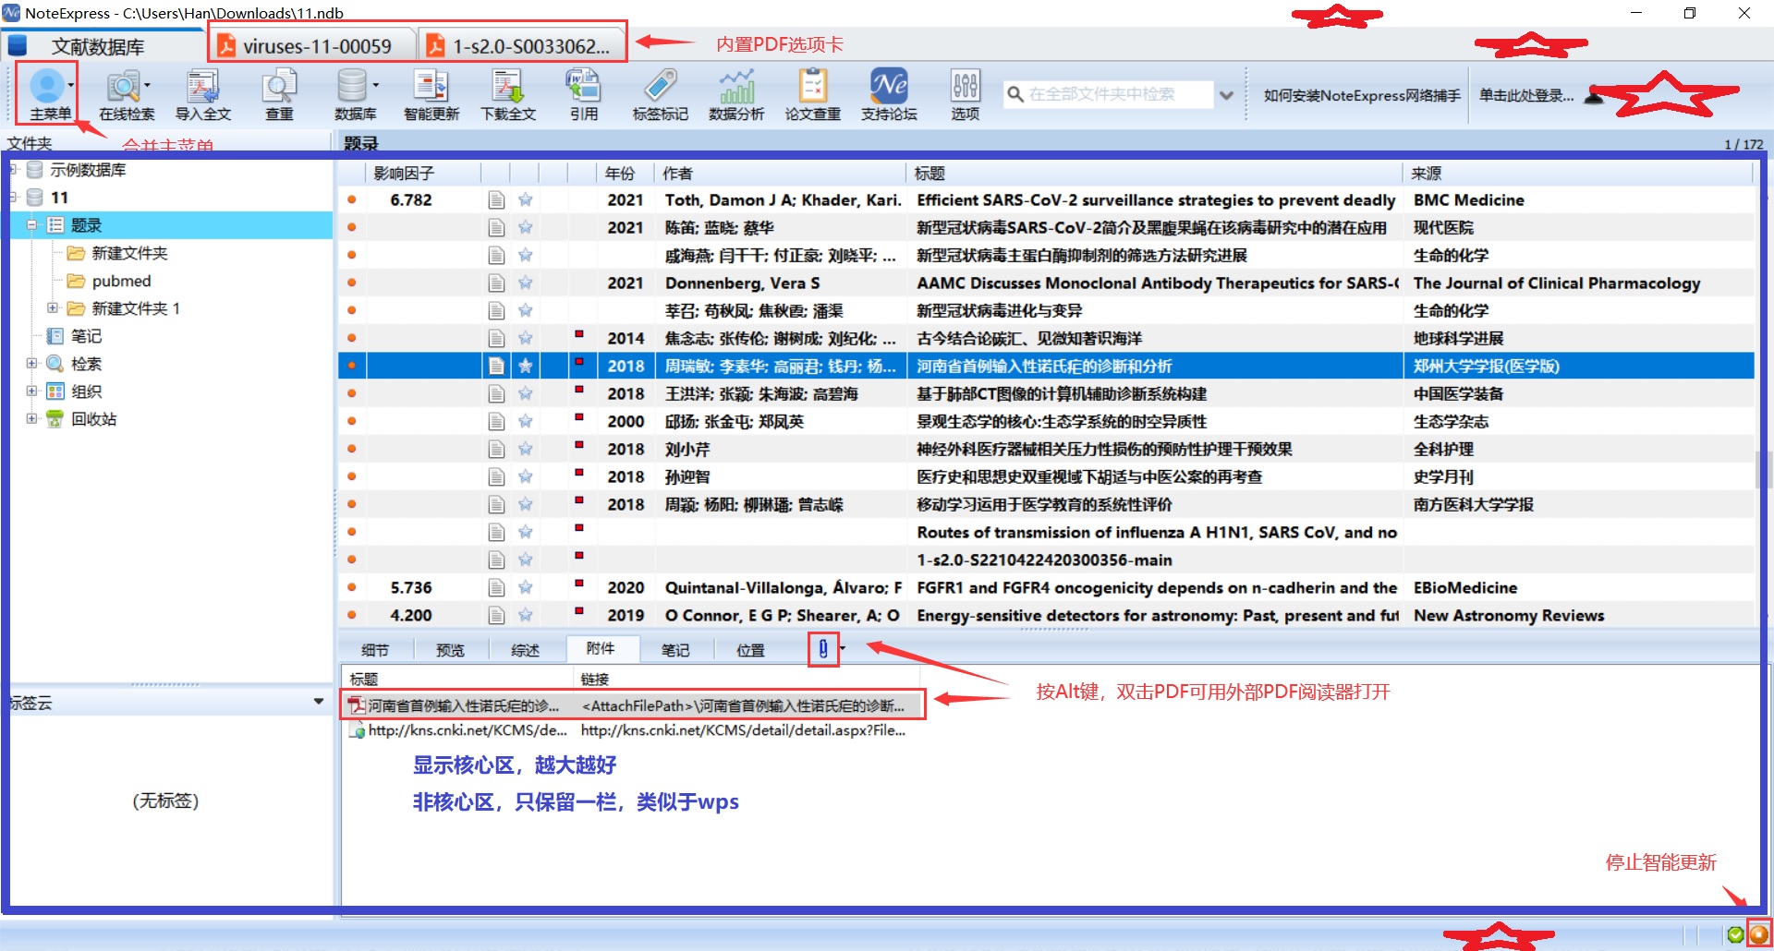Open the 主菜单 main menu icon
Image resolution: width=1774 pixels, height=951 pixels.
tap(46, 87)
